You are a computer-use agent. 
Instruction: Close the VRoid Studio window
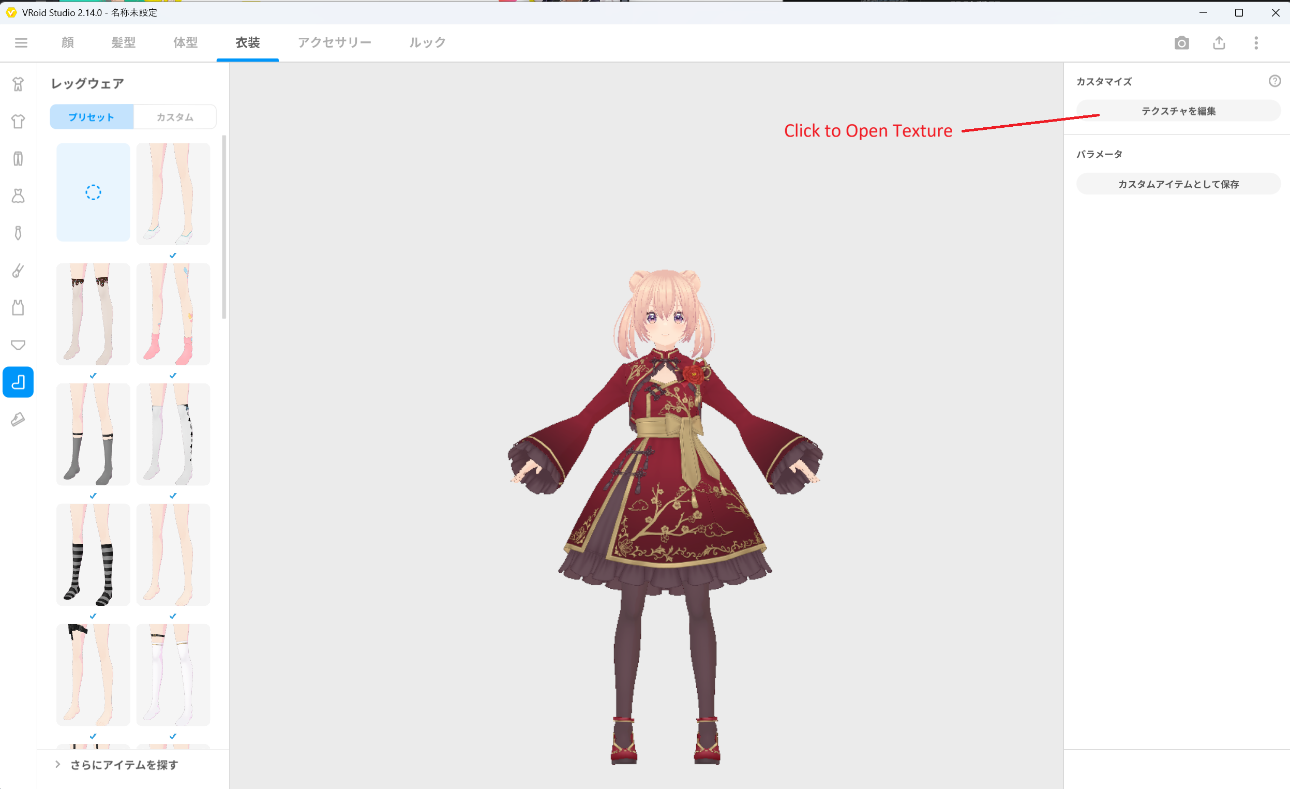coord(1276,12)
